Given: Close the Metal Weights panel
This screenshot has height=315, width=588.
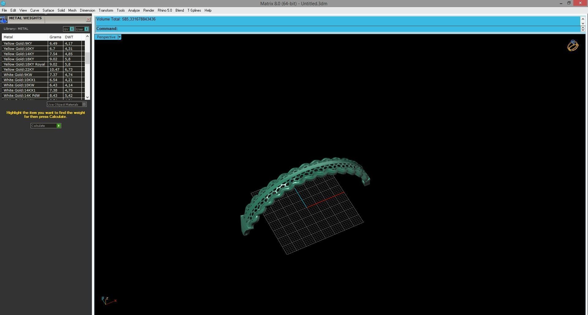Looking at the screenshot, I should click(x=89, y=20).
